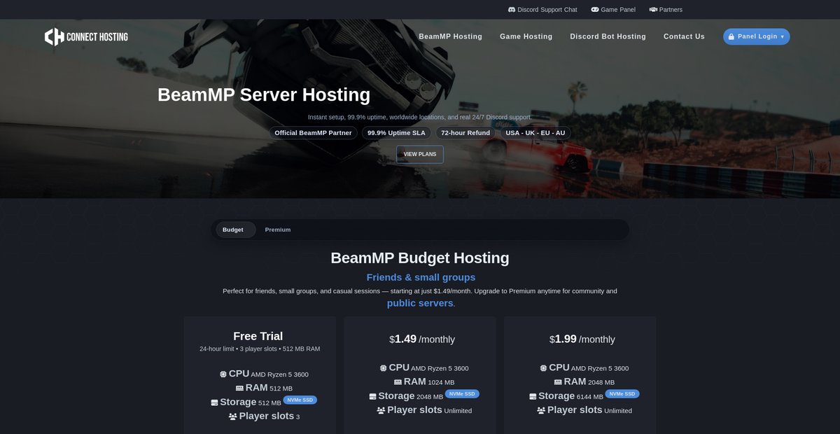Click the 'Free Trial' plan title
Viewport: 840px width, 434px height.
(258, 336)
